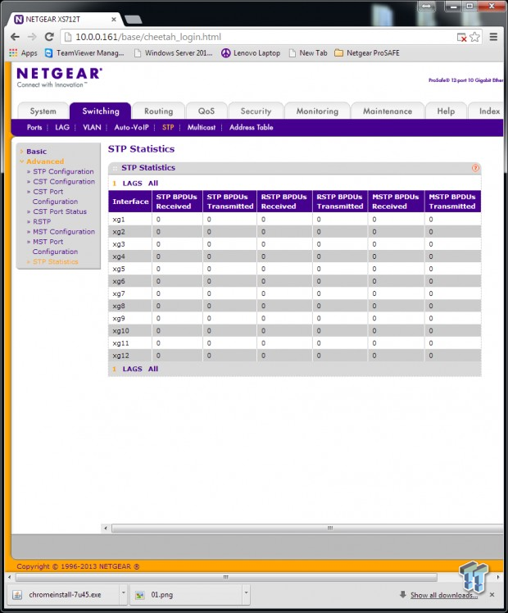Open RSTP in the sidebar
The image size is (508, 613).
pyautogui.click(x=42, y=221)
